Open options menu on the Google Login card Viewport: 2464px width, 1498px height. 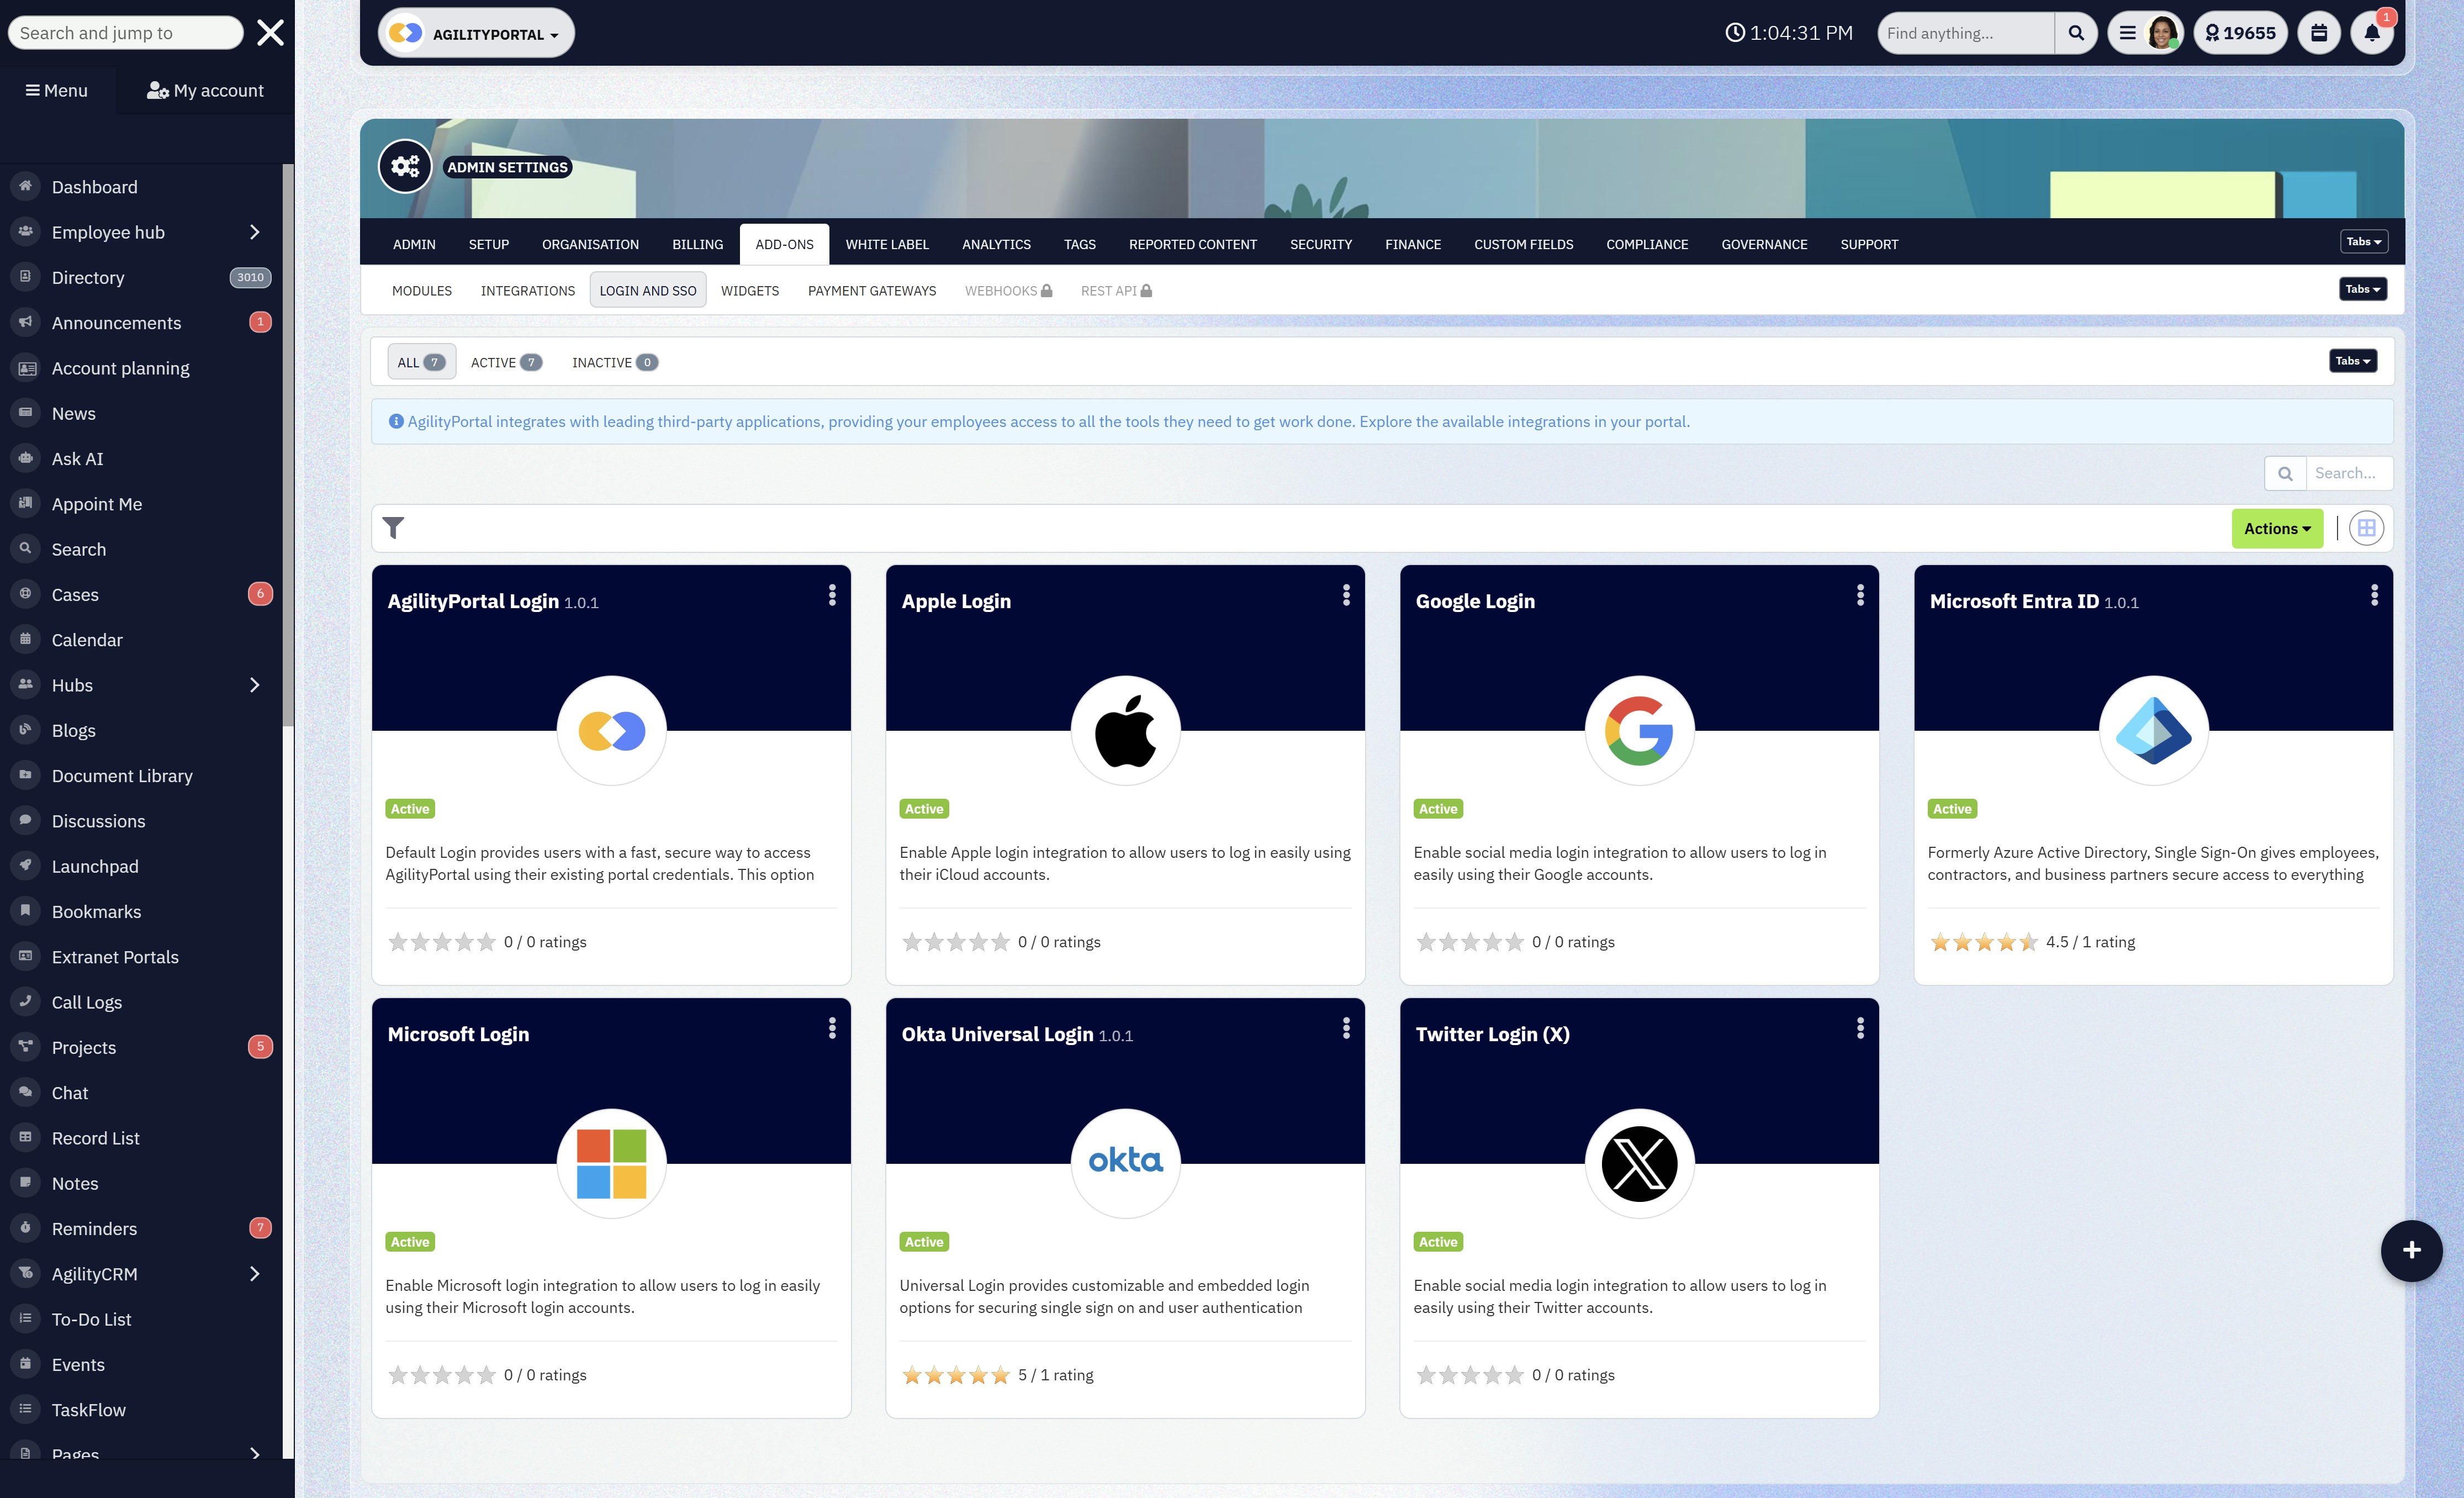1860,594
